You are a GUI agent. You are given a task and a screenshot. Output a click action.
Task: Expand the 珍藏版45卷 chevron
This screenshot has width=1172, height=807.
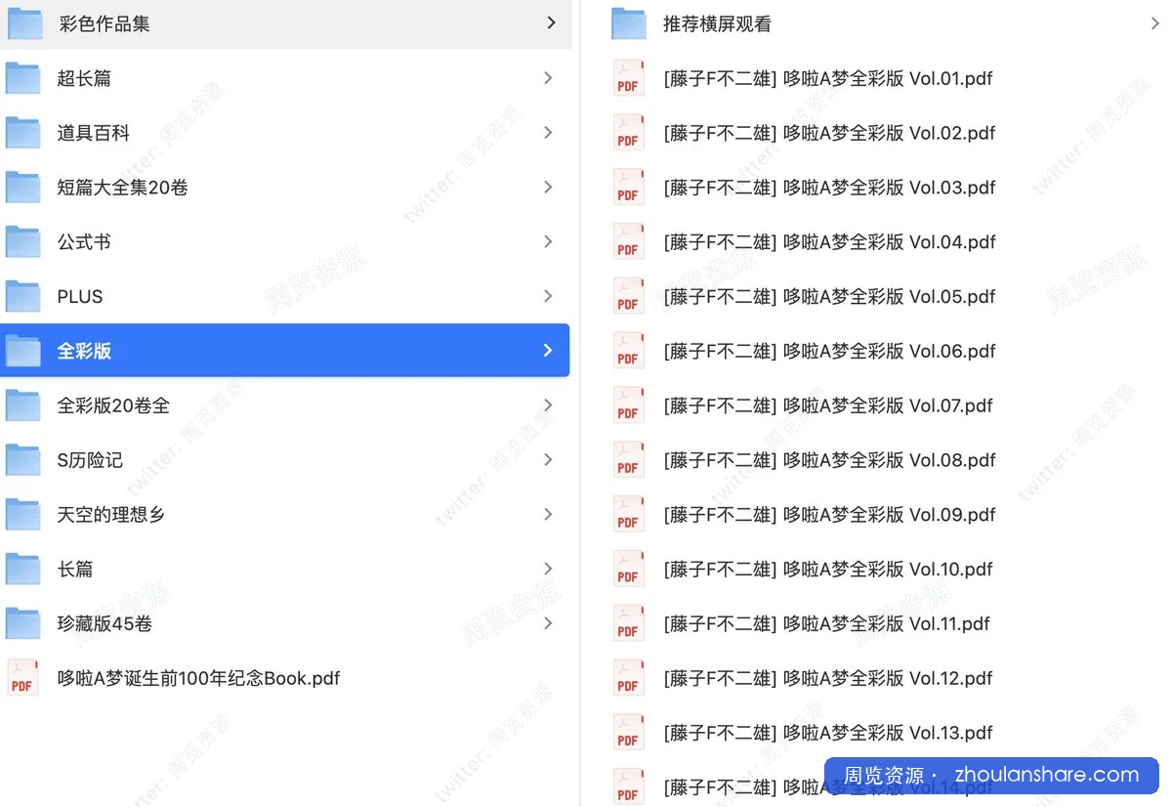coord(548,624)
